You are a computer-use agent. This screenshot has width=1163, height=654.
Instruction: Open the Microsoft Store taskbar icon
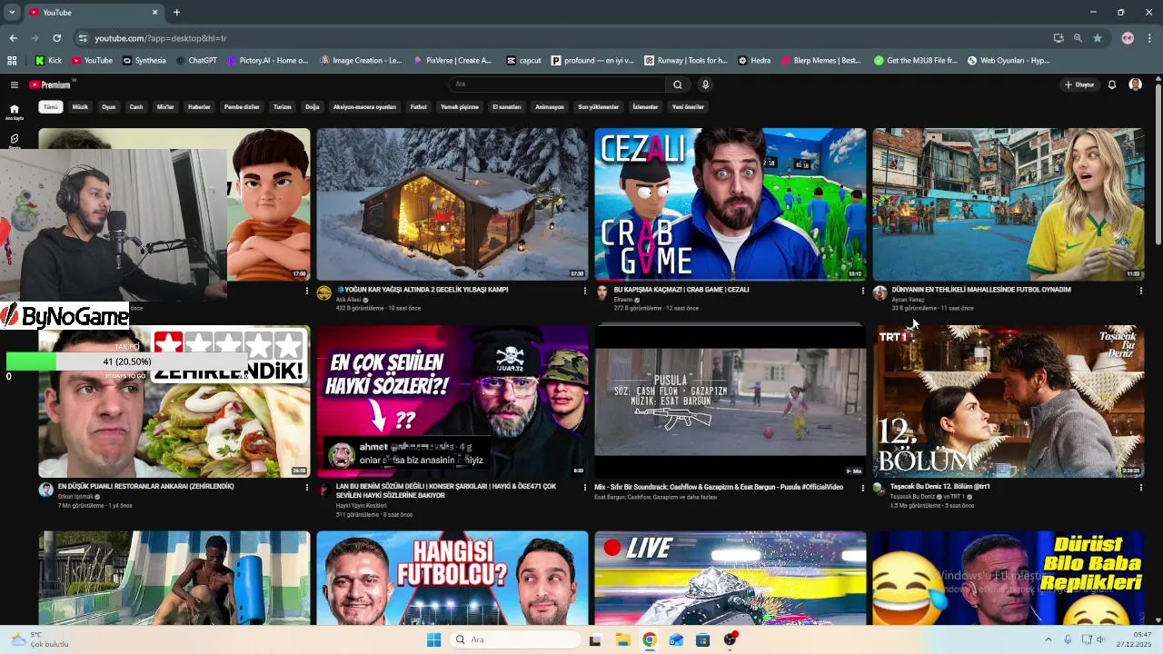702,639
